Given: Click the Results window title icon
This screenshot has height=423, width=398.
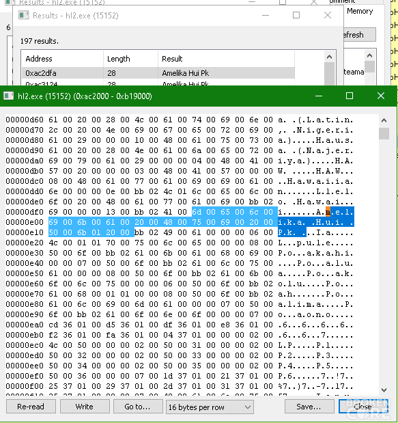Looking at the screenshot, I should [24, 15].
